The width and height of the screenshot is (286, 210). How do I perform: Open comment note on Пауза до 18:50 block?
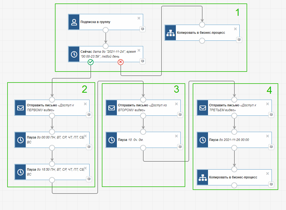click(x=89, y=179)
